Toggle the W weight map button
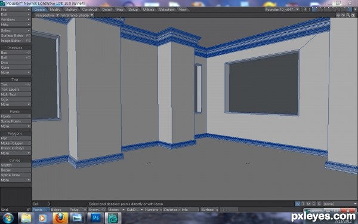Viewport: 358px width, 224px height. 298,204
